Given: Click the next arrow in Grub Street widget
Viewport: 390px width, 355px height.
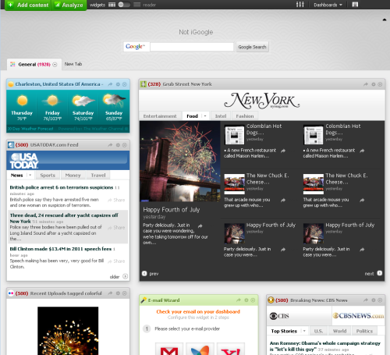Looking at the screenshot, I should [x=380, y=273].
